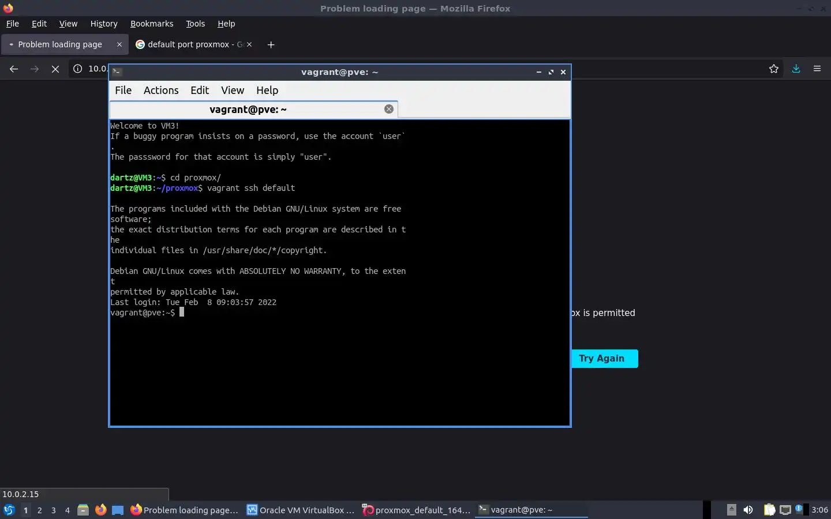The width and height of the screenshot is (831, 519).
Task: Open the Bookmarks menu in Firefox
Action: point(152,24)
